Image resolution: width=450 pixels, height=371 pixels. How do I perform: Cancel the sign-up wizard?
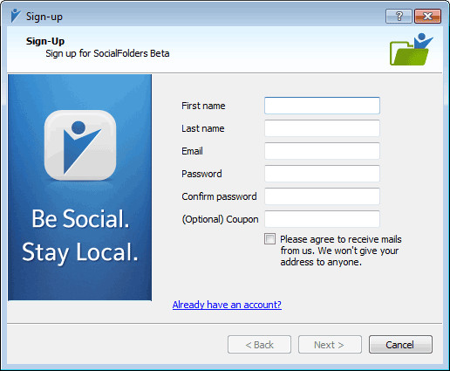(x=400, y=345)
